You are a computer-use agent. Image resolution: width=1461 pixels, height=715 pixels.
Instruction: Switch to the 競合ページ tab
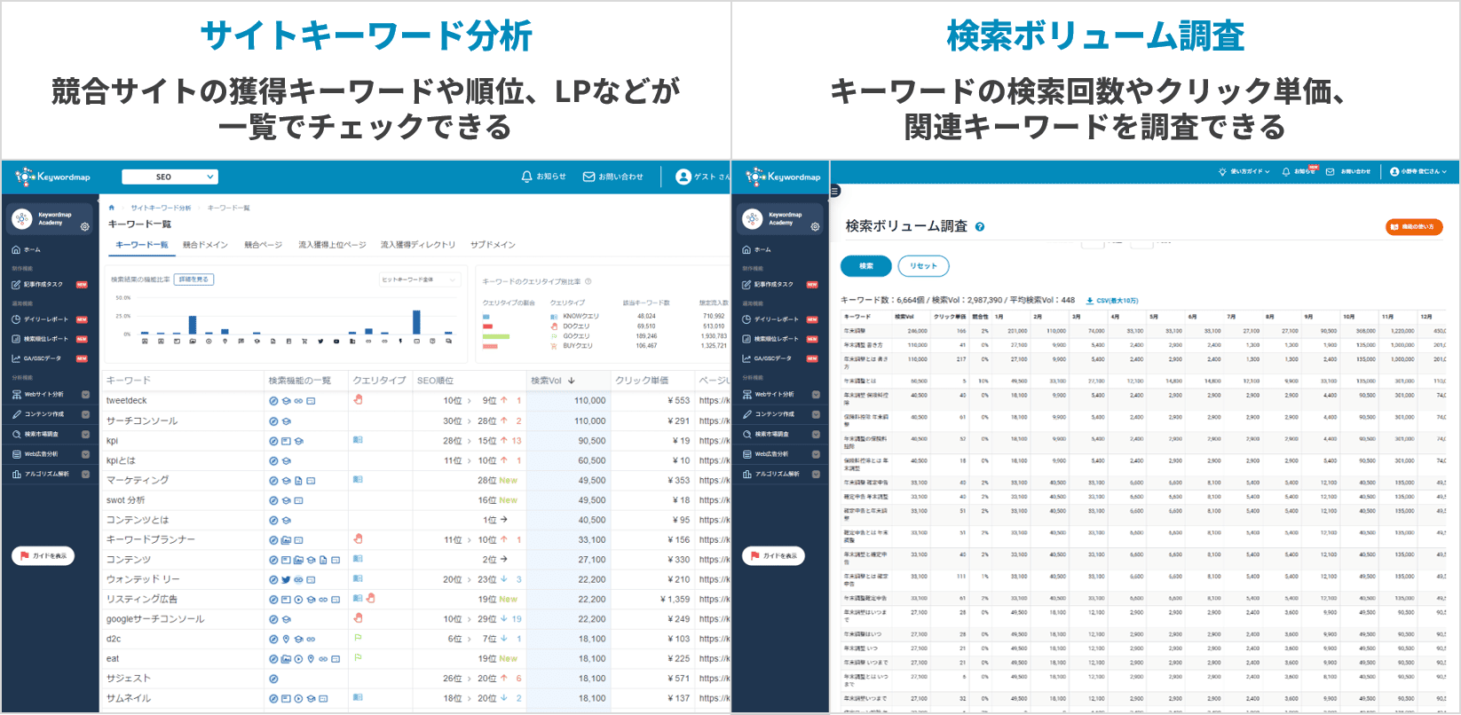264,245
